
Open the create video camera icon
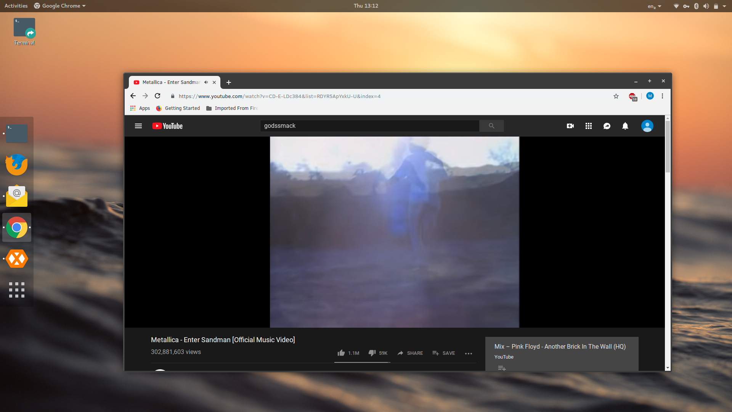tap(570, 126)
